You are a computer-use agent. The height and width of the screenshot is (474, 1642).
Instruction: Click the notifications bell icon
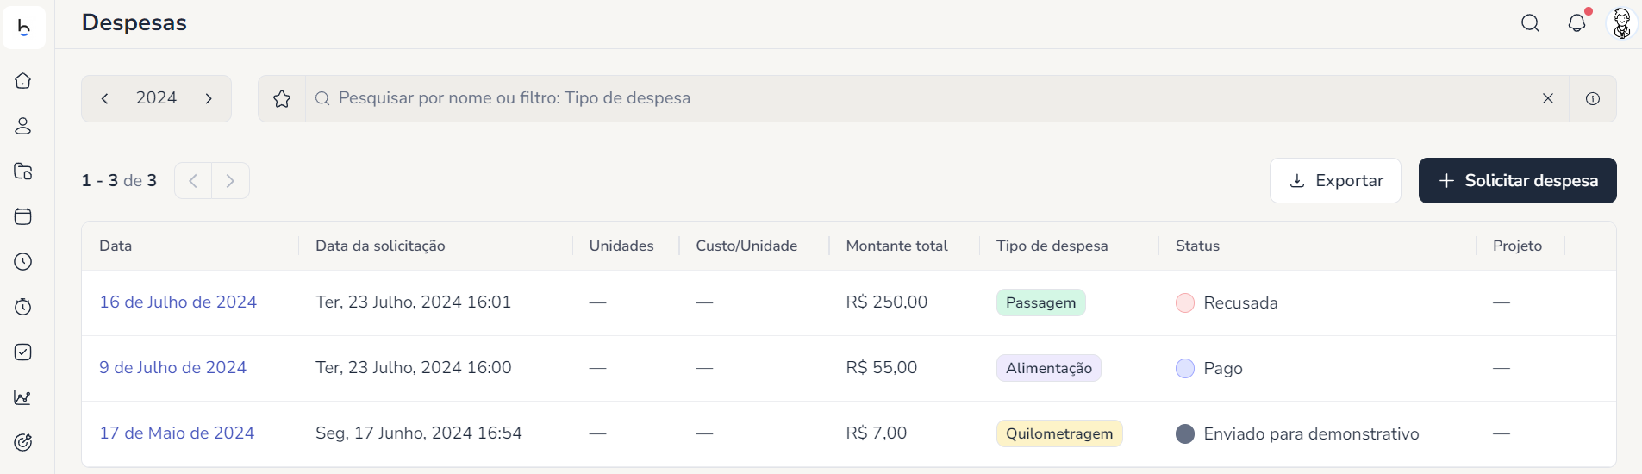point(1576,23)
